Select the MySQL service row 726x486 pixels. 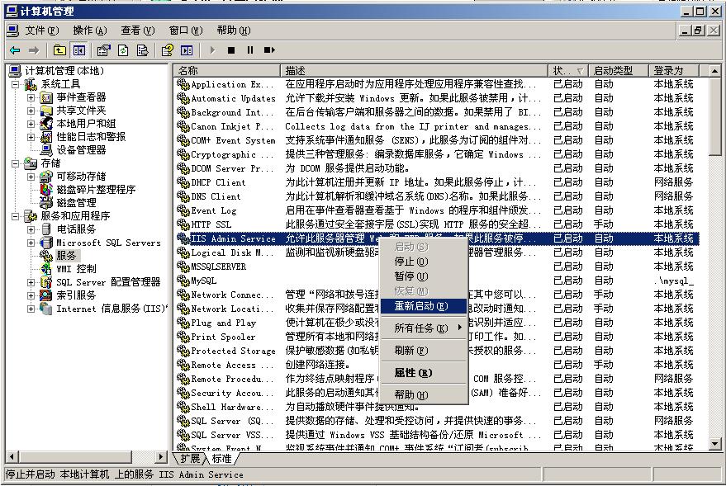tap(436, 281)
